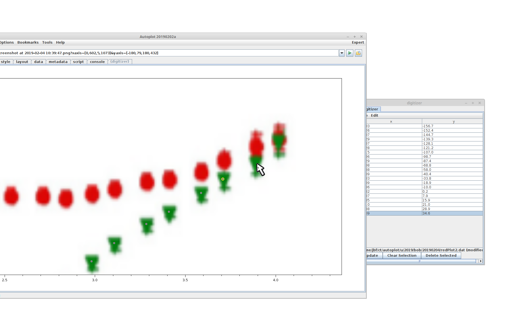Image resolution: width=523 pixels, height=327 pixels.
Task: Minimize the digitizer window
Action: [x=466, y=103]
